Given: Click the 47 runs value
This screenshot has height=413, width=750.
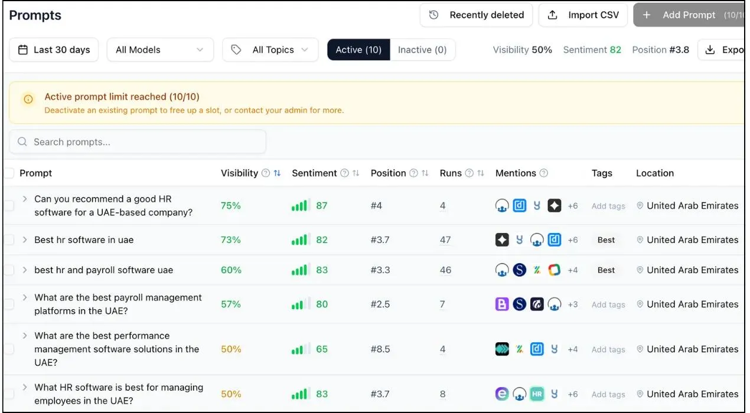Looking at the screenshot, I should click(445, 240).
